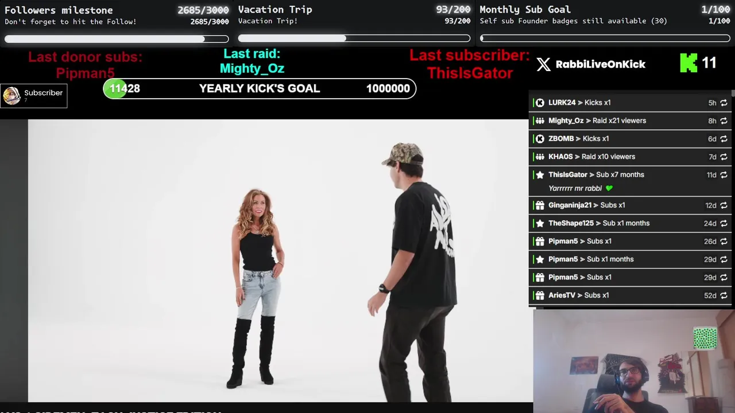
Task: Click the activity feed scrollbar
Action: coord(733,93)
